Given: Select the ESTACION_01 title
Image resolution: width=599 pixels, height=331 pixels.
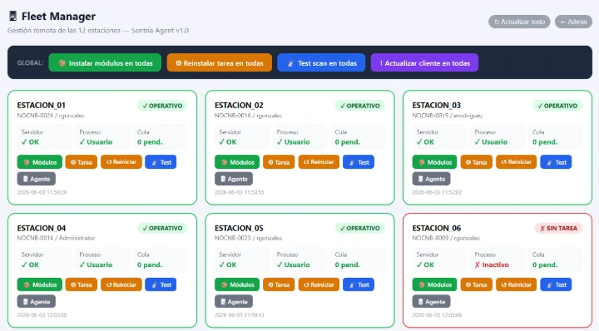Looking at the screenshot, I should point(42,106).
